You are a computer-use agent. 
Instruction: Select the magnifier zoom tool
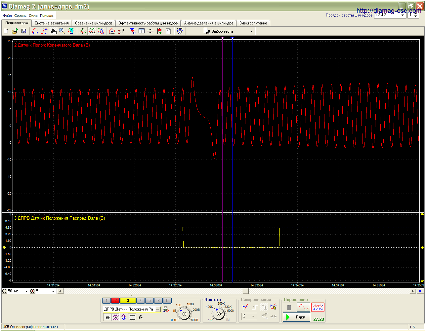pyautogui.click(x=62, y=31)
